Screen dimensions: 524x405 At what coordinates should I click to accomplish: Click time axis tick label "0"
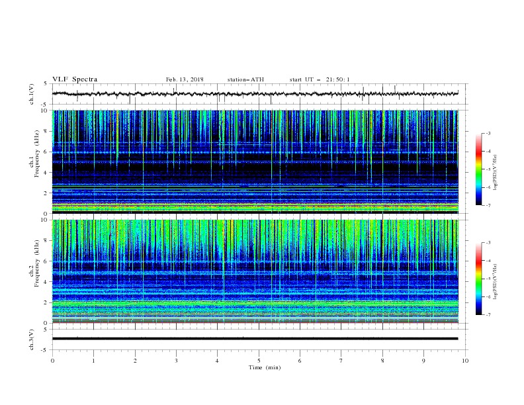coord(52,361)
